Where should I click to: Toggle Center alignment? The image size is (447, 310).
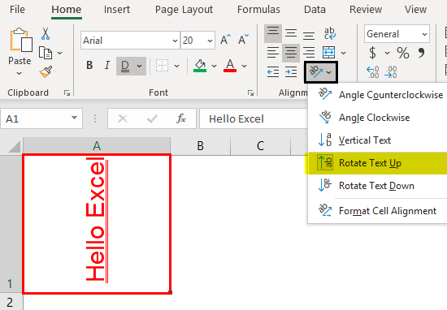[x=291, y=53]
